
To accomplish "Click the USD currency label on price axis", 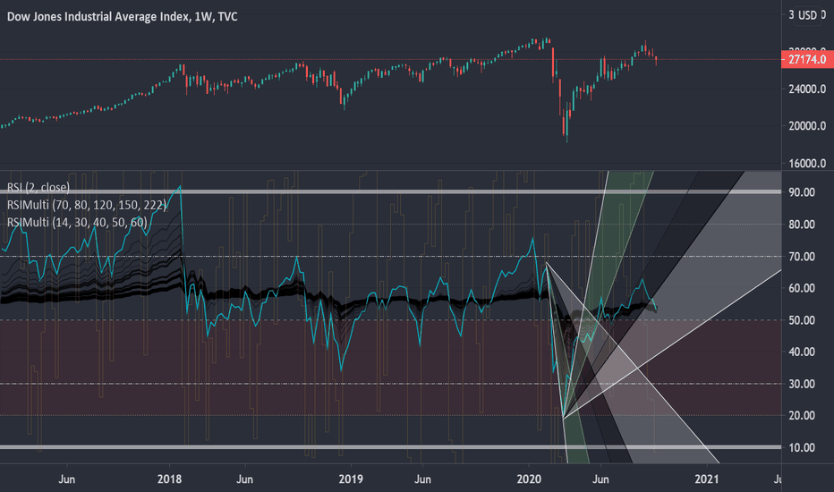I will [807, 15].
